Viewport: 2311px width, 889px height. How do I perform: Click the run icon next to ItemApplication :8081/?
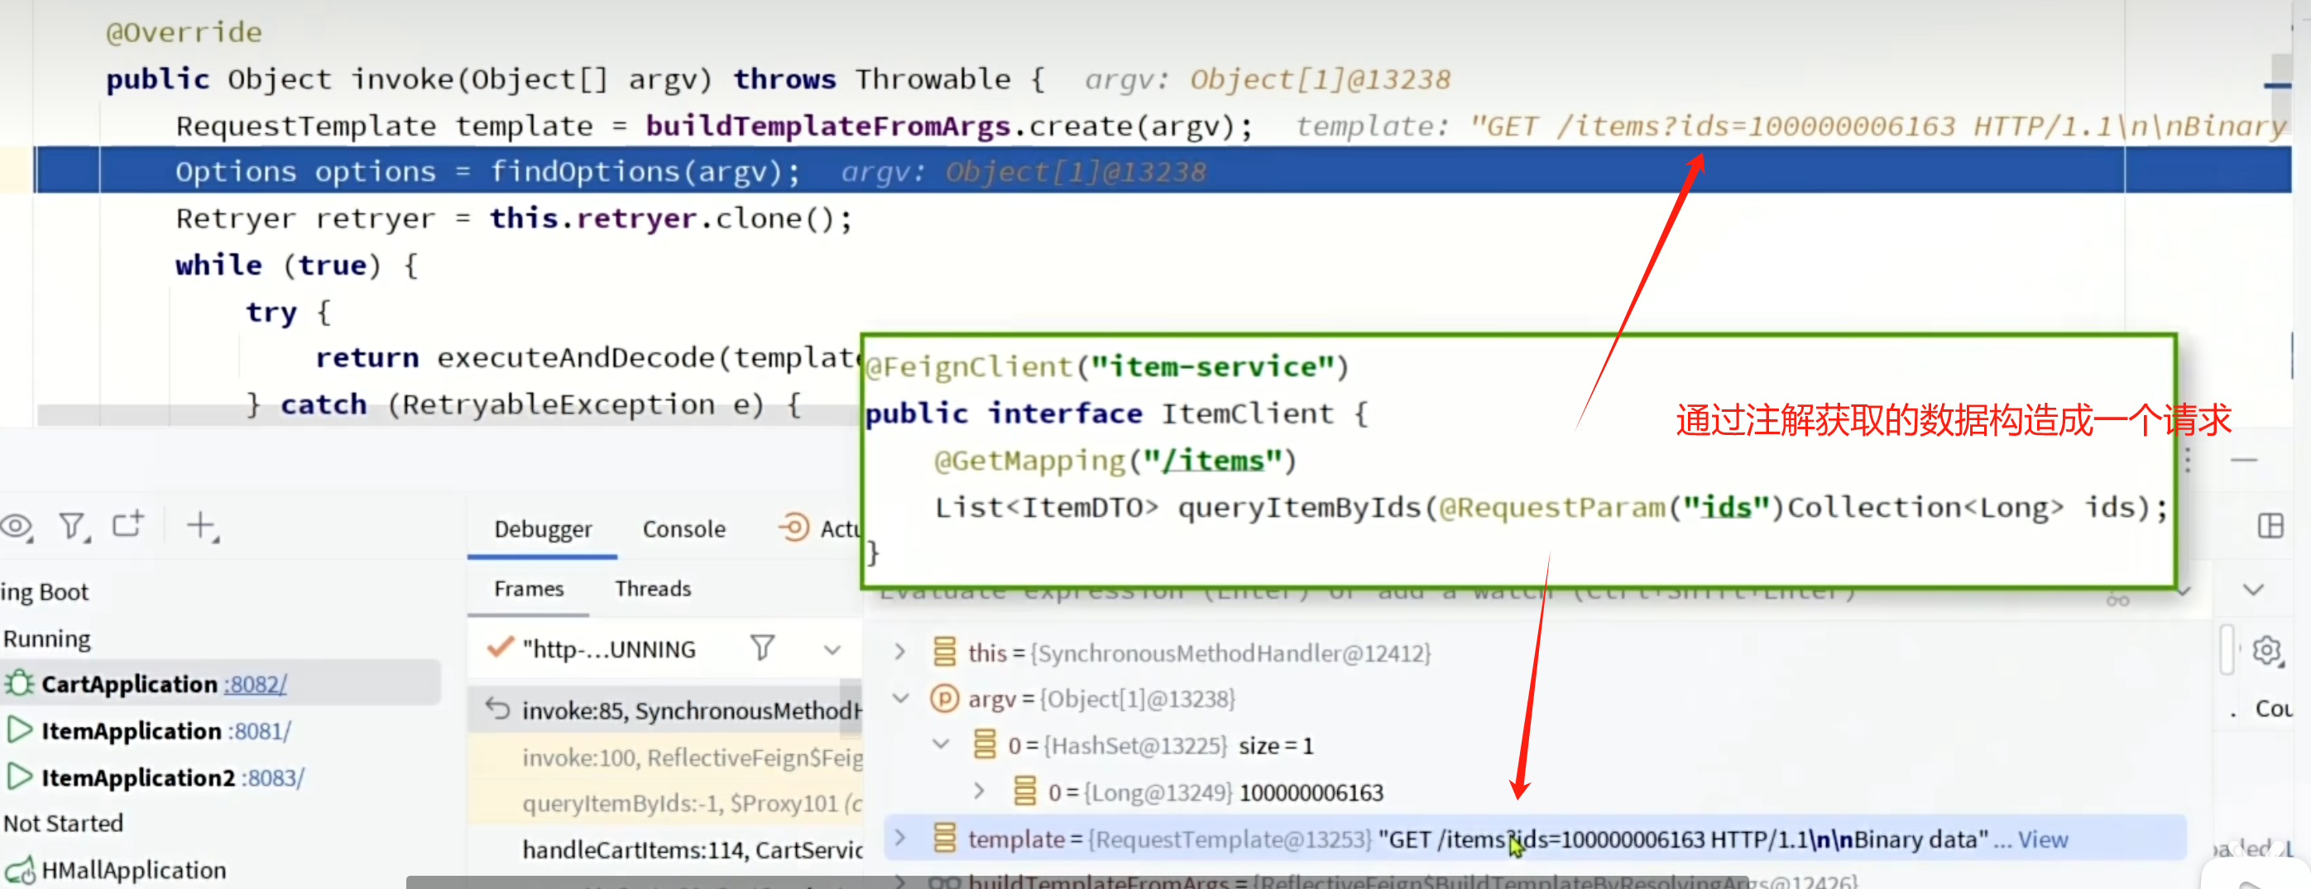[19, 730]
